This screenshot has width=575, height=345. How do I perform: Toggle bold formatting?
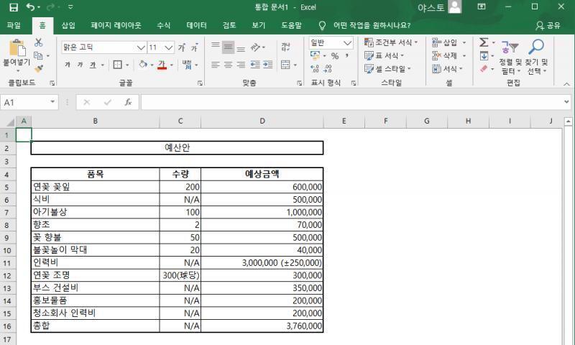(x=67, y=65)
